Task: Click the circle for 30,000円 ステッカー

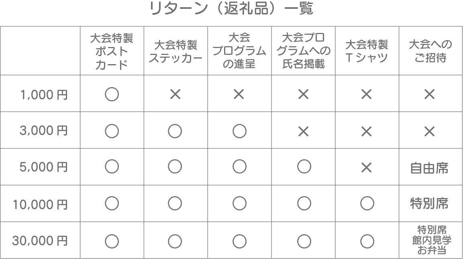Action: tap(175, 241)
